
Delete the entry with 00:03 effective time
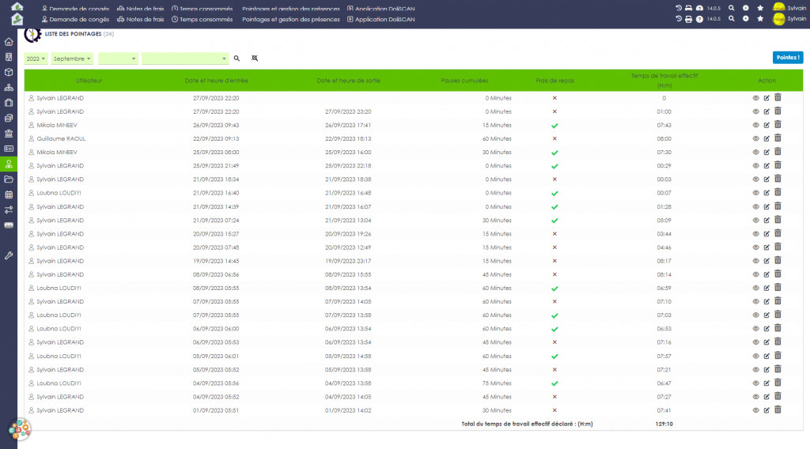778,179
